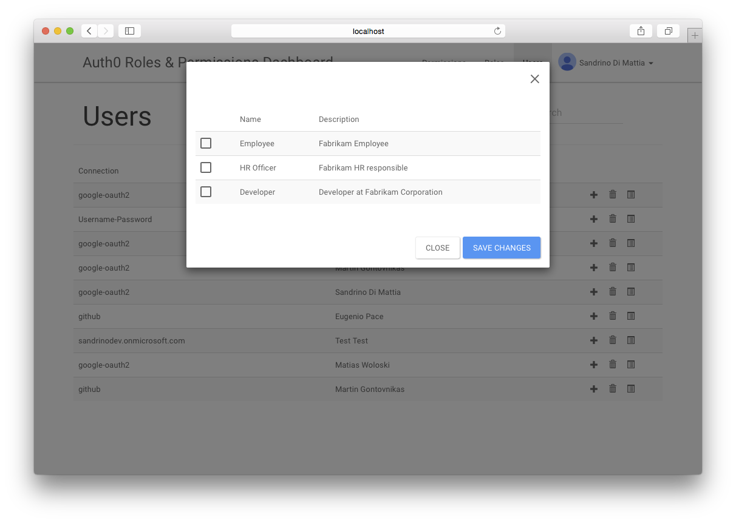Click trash icon in last Martin Gontovnikas row
Image resolution: width=736 pixels, height=523 pixels.
(x=613, y=389)
